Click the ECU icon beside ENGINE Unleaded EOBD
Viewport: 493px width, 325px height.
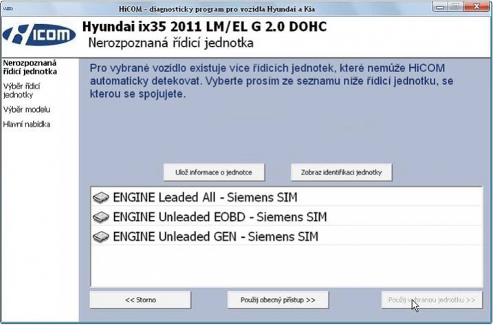101,217
